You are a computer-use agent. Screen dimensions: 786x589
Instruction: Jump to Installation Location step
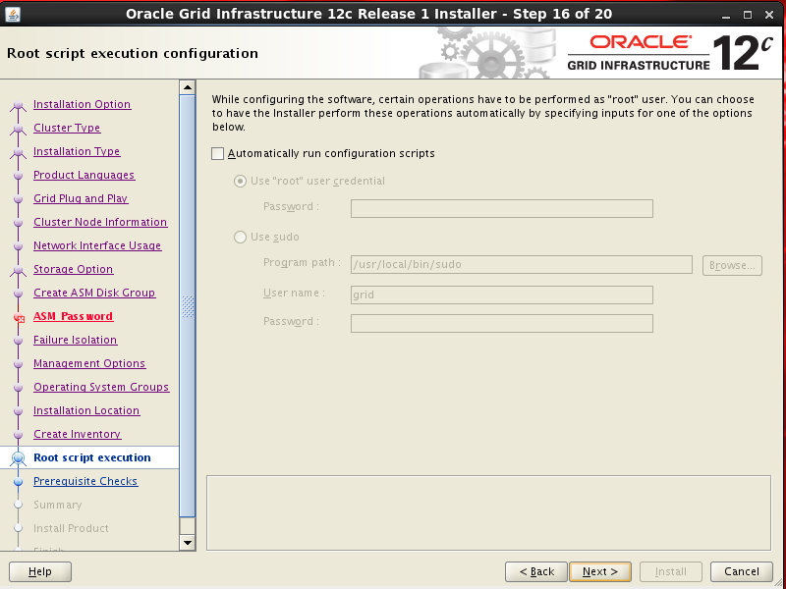point(86,410)
